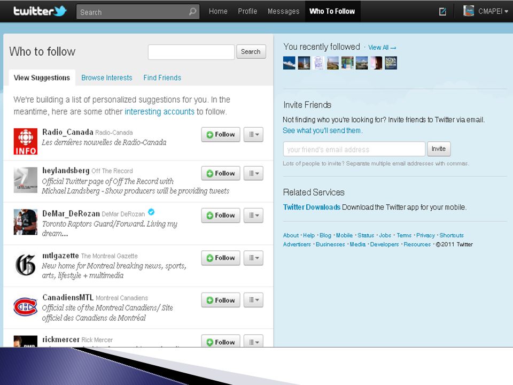513x385 pixels.
Task: Follow the mtlgazette account
Action: (x=221, y=258)
